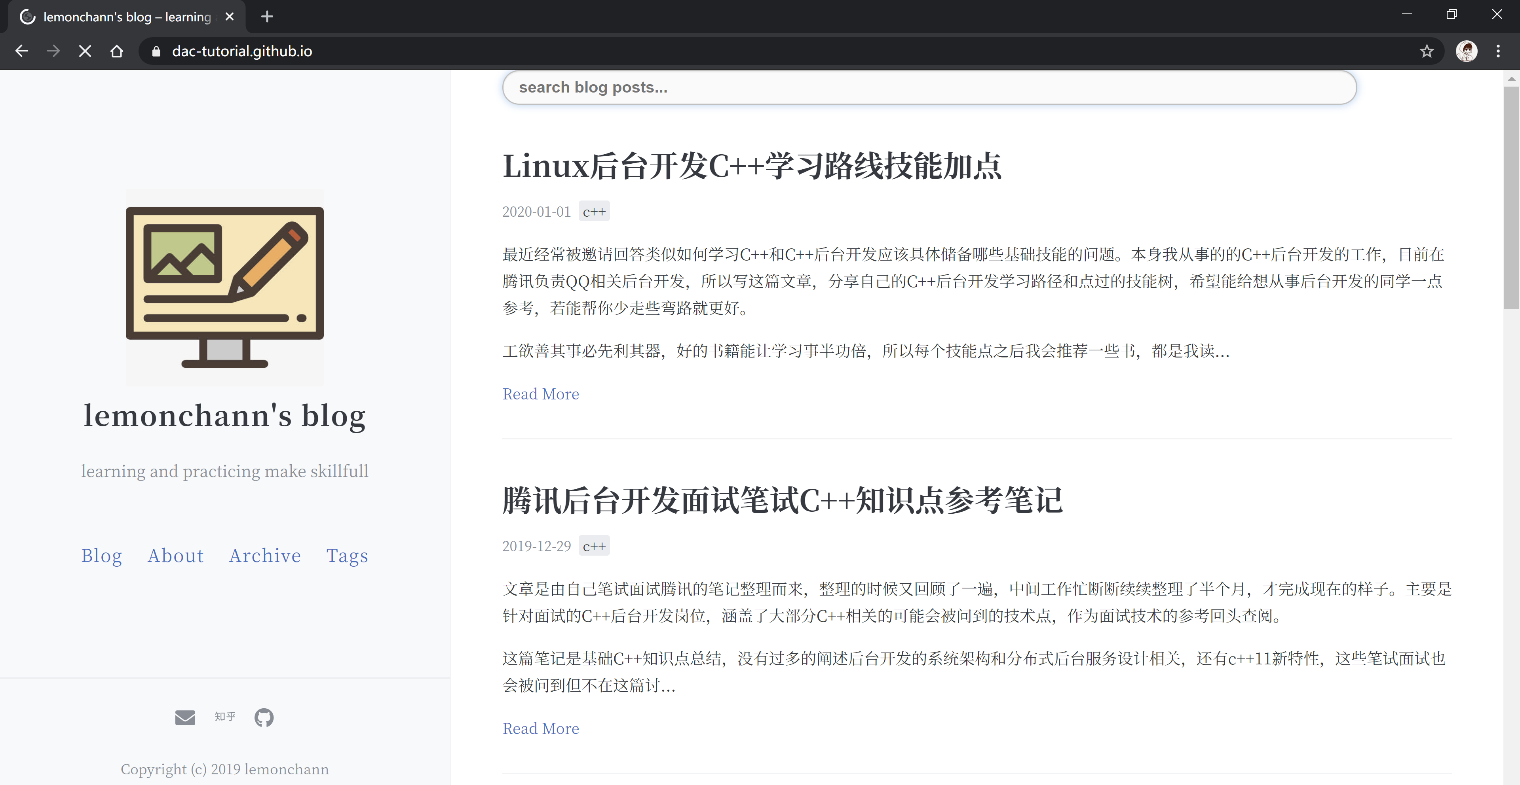Image resolution: width=1520 pixels, height=785 pixels.
Task: Click the page vertical scrollbar thumb
Action: point(1511,197)
